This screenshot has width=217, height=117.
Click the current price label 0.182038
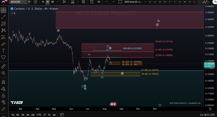(209, 64)
